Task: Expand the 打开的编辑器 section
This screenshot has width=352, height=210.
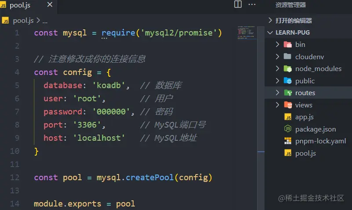Action: point(270,20)
